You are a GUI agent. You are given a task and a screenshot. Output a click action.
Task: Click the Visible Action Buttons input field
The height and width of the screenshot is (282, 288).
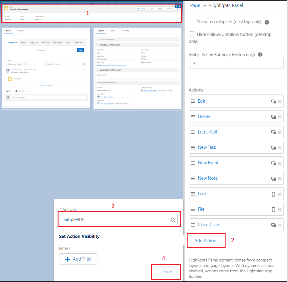click(236, 63)
